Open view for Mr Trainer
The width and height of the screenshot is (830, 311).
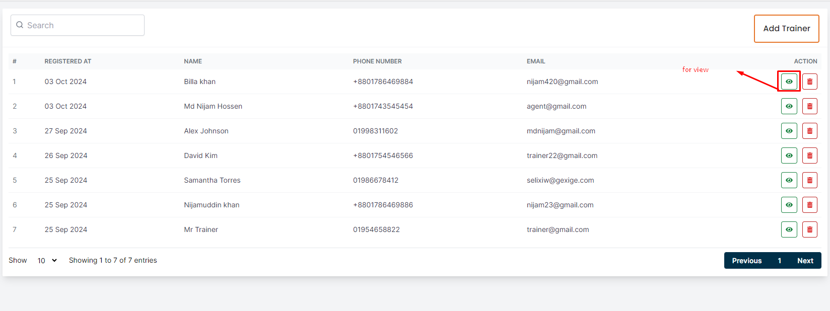(789, 229)
